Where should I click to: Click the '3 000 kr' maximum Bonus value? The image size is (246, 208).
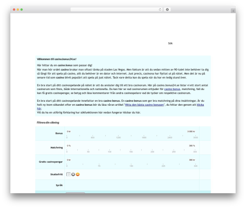coord(191,131)
